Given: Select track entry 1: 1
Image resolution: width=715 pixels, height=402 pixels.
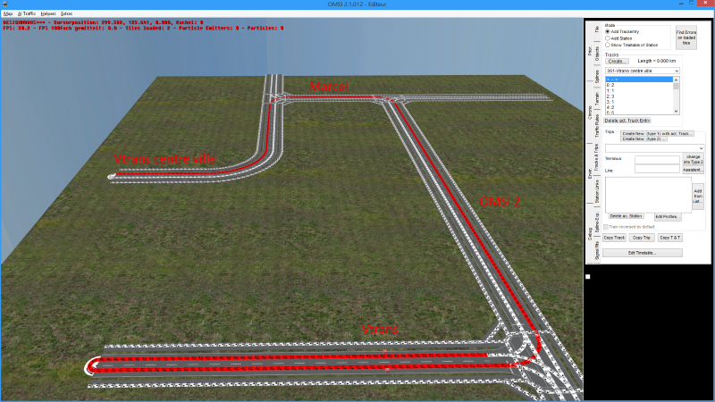Looking at the screenshot, I should (639, 91).
